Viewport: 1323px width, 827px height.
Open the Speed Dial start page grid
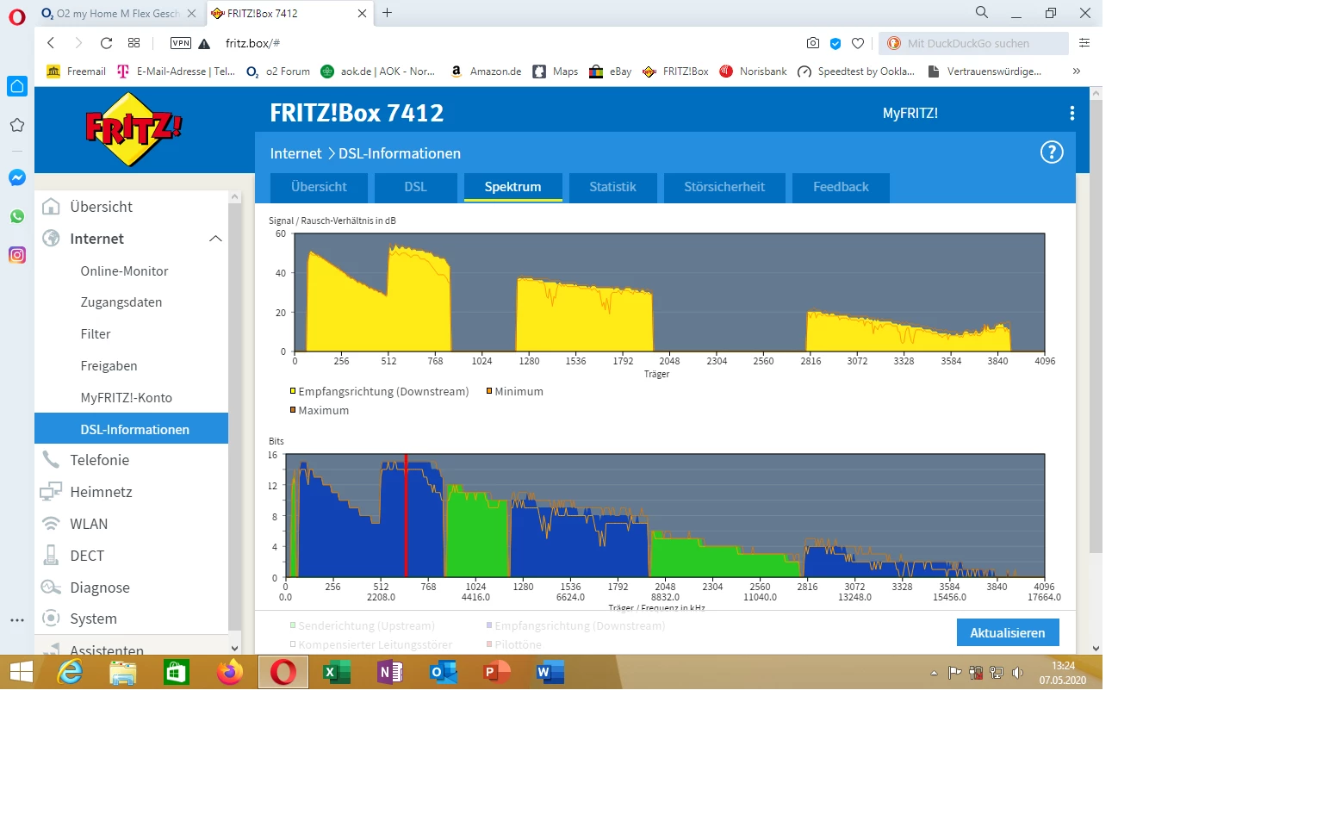click(x=134, y=43)
